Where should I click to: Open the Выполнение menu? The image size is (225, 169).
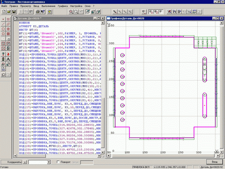tap(48, 6)
